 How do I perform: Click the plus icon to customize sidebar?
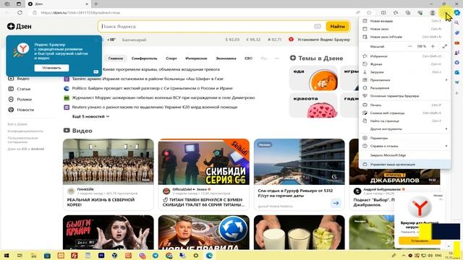coord(456,93)
